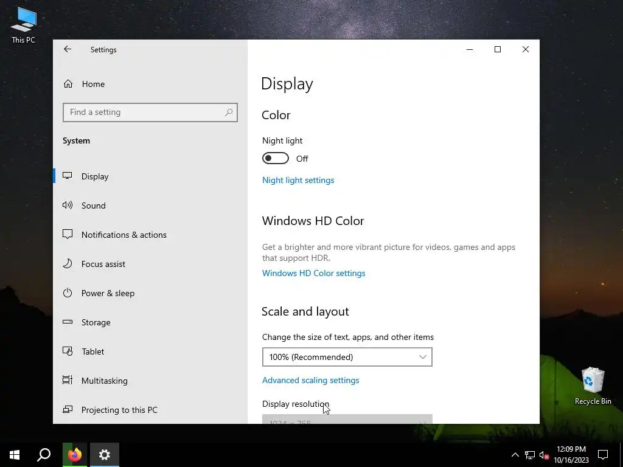
Task: Open Power & sleep label in sidebar
Action: point(108,293)
